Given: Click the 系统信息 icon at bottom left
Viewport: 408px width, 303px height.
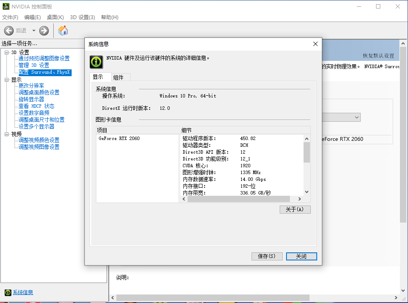Looking at the screenshot, I should (8, 292).
